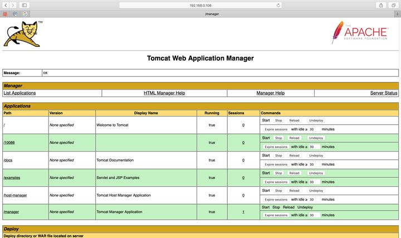Open Safari share icon

coord(381,5)
